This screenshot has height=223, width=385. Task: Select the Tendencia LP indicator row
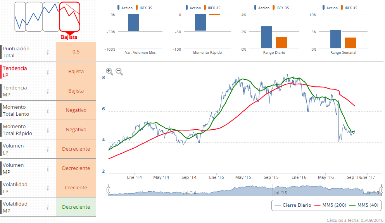23,72
